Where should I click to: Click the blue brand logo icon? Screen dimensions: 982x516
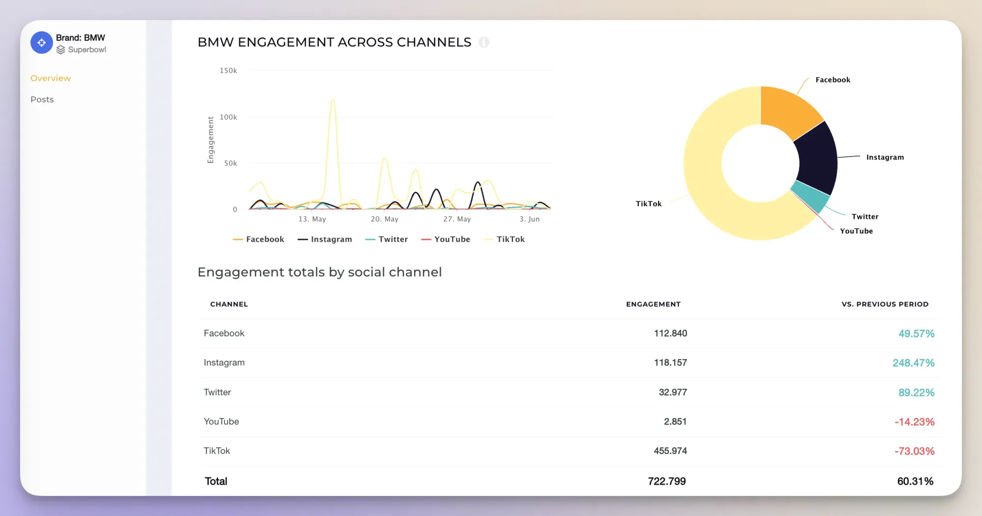(x=42, y=43)
